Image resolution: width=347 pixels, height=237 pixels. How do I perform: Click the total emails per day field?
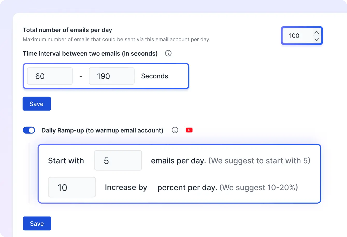click(x=297, y=36)
